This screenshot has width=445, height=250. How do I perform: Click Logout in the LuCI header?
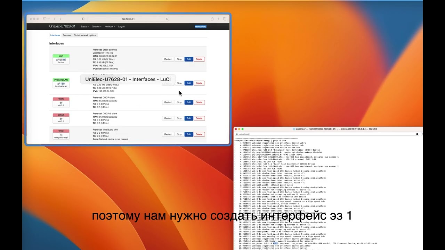(122, 26)
